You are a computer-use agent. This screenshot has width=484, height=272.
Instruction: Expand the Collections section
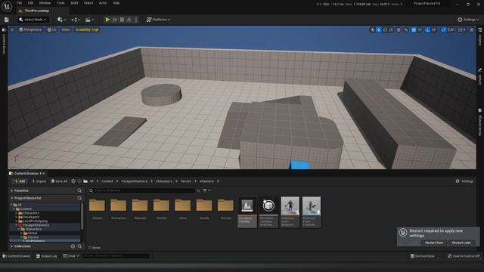[12, 246]
